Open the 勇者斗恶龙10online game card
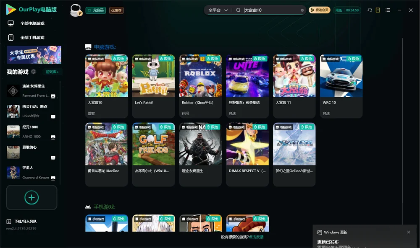This screenshot has height=248, width=420. [x=106, y=155]
